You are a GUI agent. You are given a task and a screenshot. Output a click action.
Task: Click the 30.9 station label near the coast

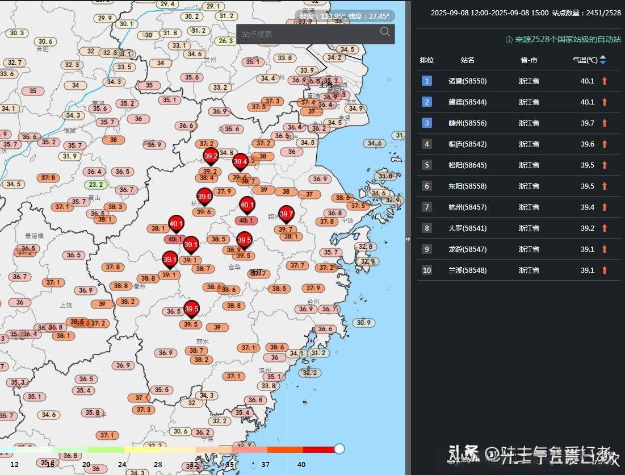tap(363, 323)
